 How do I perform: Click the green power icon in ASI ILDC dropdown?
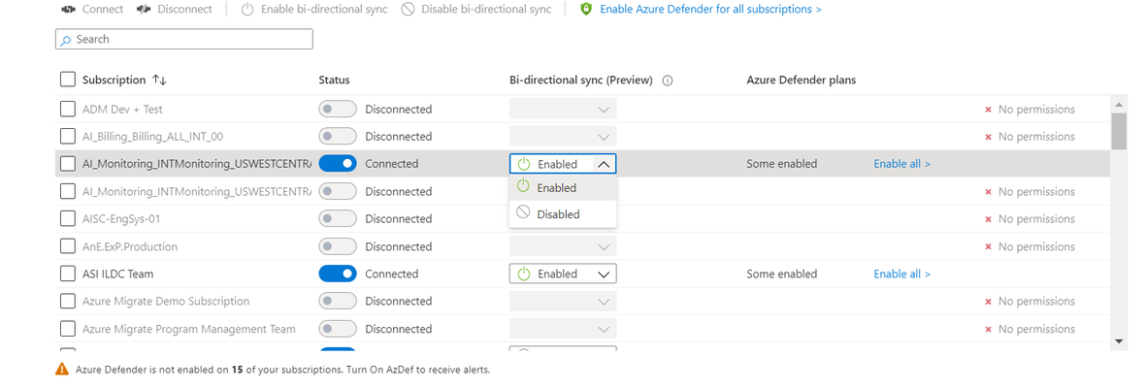(523, 274)
